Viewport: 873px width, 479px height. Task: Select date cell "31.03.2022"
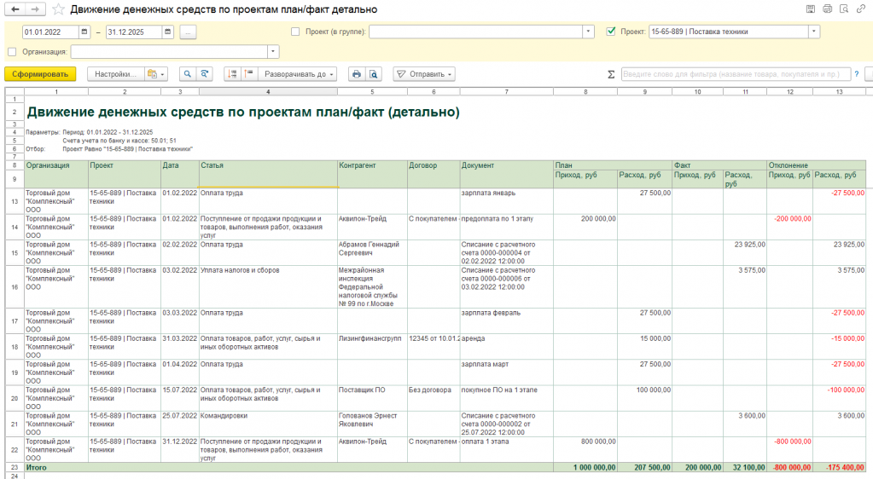pyautogui.click(x=180, y=347)
